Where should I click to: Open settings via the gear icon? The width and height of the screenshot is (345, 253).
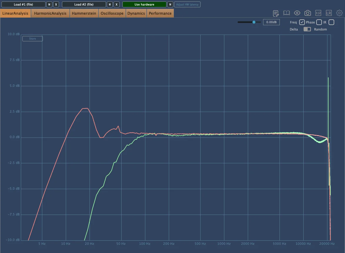[339, 13]
